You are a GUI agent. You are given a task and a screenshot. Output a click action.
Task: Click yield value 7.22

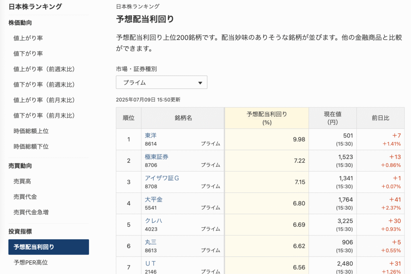299,161
